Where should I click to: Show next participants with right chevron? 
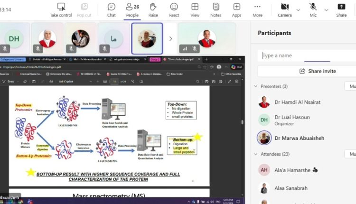[x=170, y=39]
